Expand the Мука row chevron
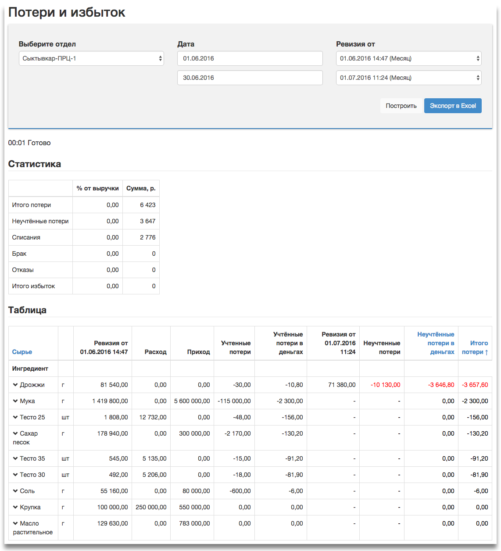This screenshot has height=551, width=501. pos(15,401)
